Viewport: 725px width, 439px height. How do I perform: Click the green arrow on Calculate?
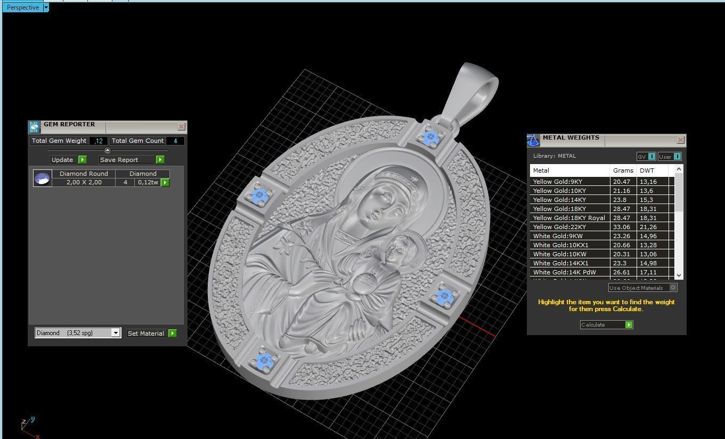tap(629, 324)
